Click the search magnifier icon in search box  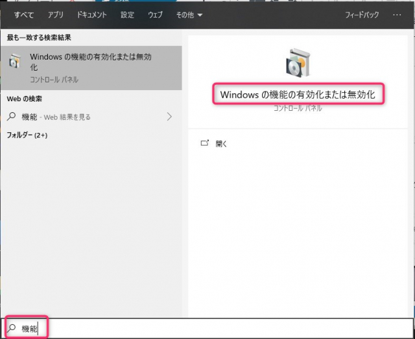[12, 328]
